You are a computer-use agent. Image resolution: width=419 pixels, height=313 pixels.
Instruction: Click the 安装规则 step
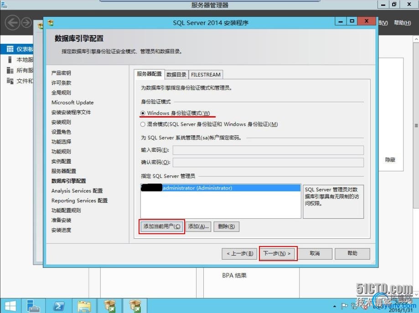pyautogui.click(x=61, y=122)
